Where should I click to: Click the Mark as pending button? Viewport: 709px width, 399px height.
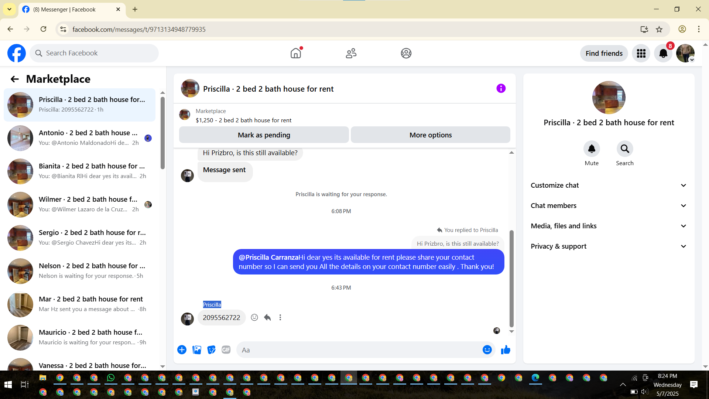tap(264, 135)
